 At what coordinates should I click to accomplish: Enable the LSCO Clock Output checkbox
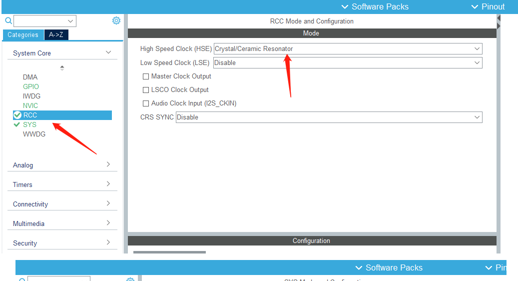(x=146, y=90)
